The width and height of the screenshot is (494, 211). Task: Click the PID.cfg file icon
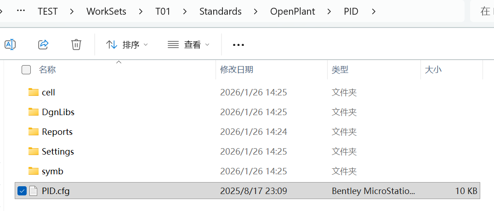click(33, 191)
